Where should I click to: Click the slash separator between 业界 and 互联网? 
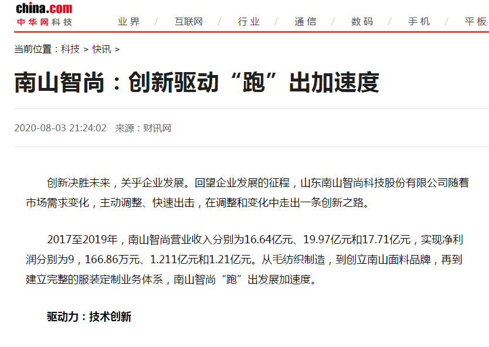(156, 22)
